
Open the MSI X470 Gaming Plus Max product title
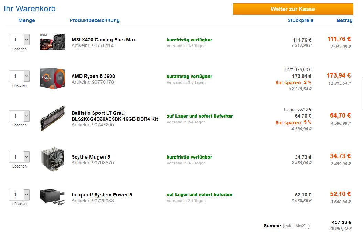coord(104,40)
